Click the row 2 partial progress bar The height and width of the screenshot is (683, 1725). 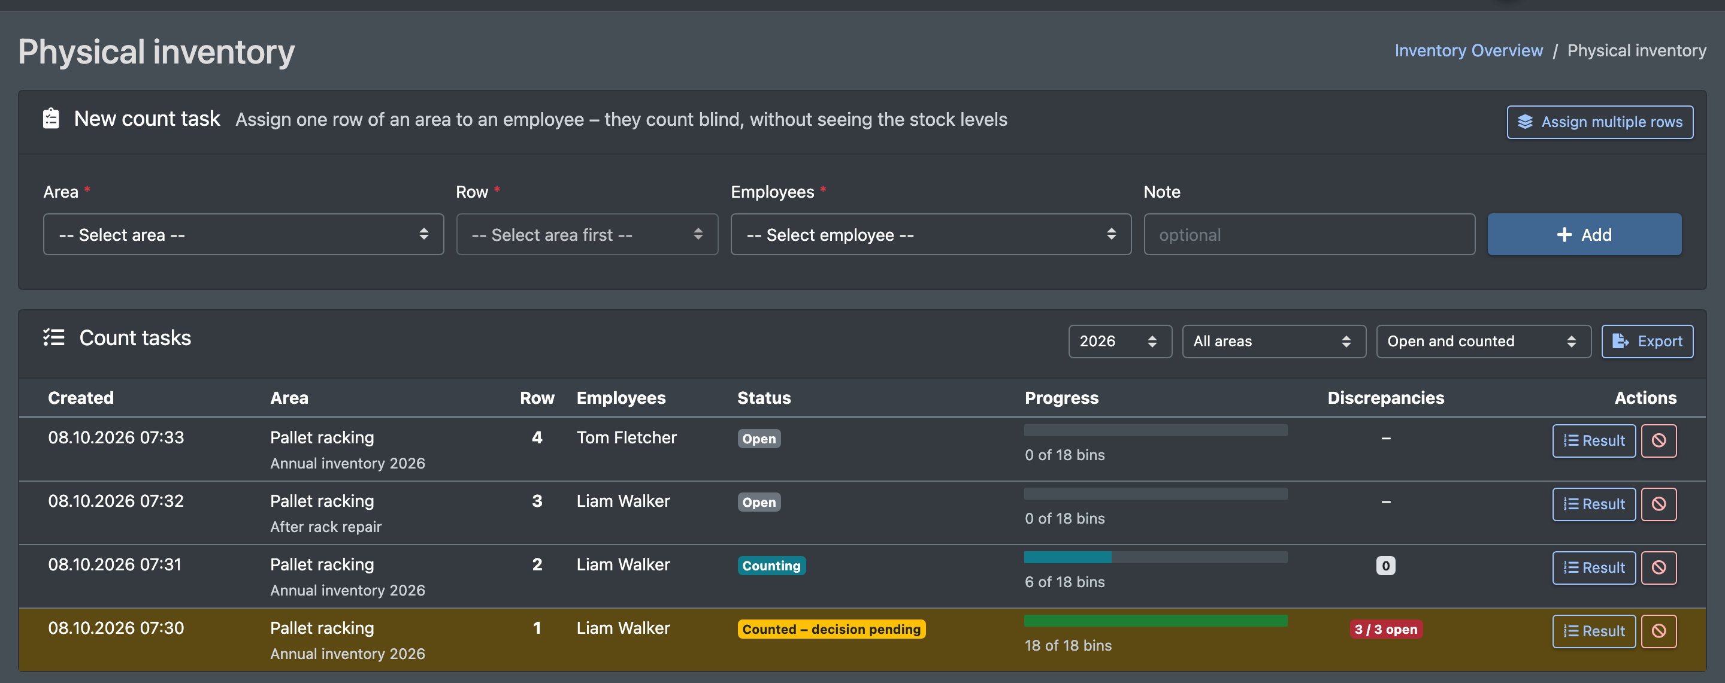(1155, 557)
